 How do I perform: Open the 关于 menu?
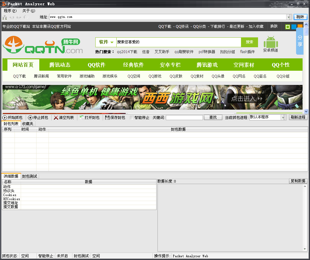(29, 10)
